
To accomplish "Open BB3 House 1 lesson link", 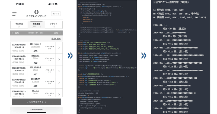I will (x=36, y=44).
